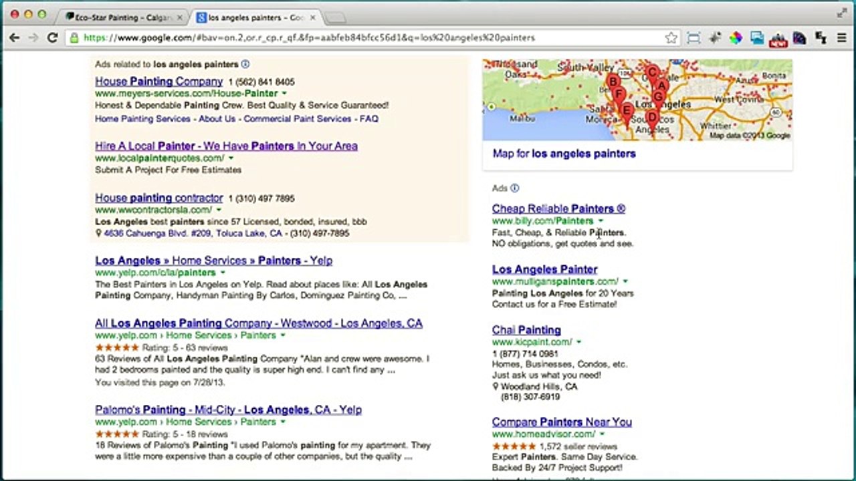This screenshot has width=856, height=481.
Task: Expand dropdown arrow next to meyers-services.com URL
Action: tap(284, 94)
